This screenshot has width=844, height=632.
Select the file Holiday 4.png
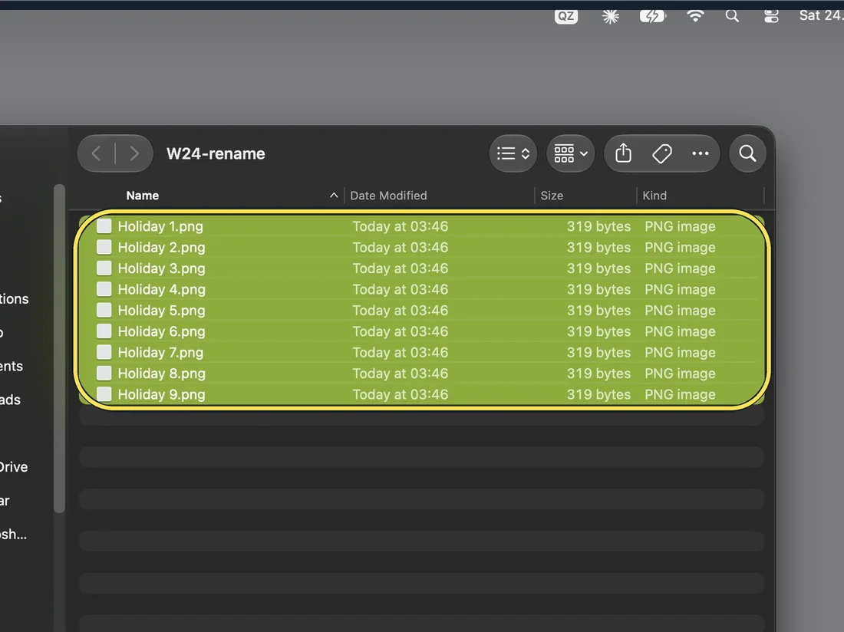click(421, 289)
